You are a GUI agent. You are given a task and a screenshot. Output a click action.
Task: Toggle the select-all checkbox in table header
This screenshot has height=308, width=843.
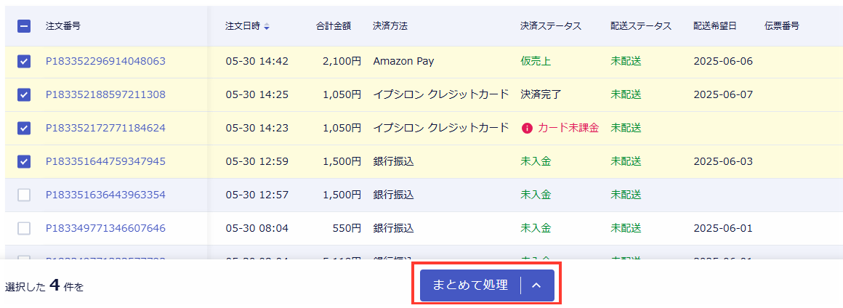24,26
